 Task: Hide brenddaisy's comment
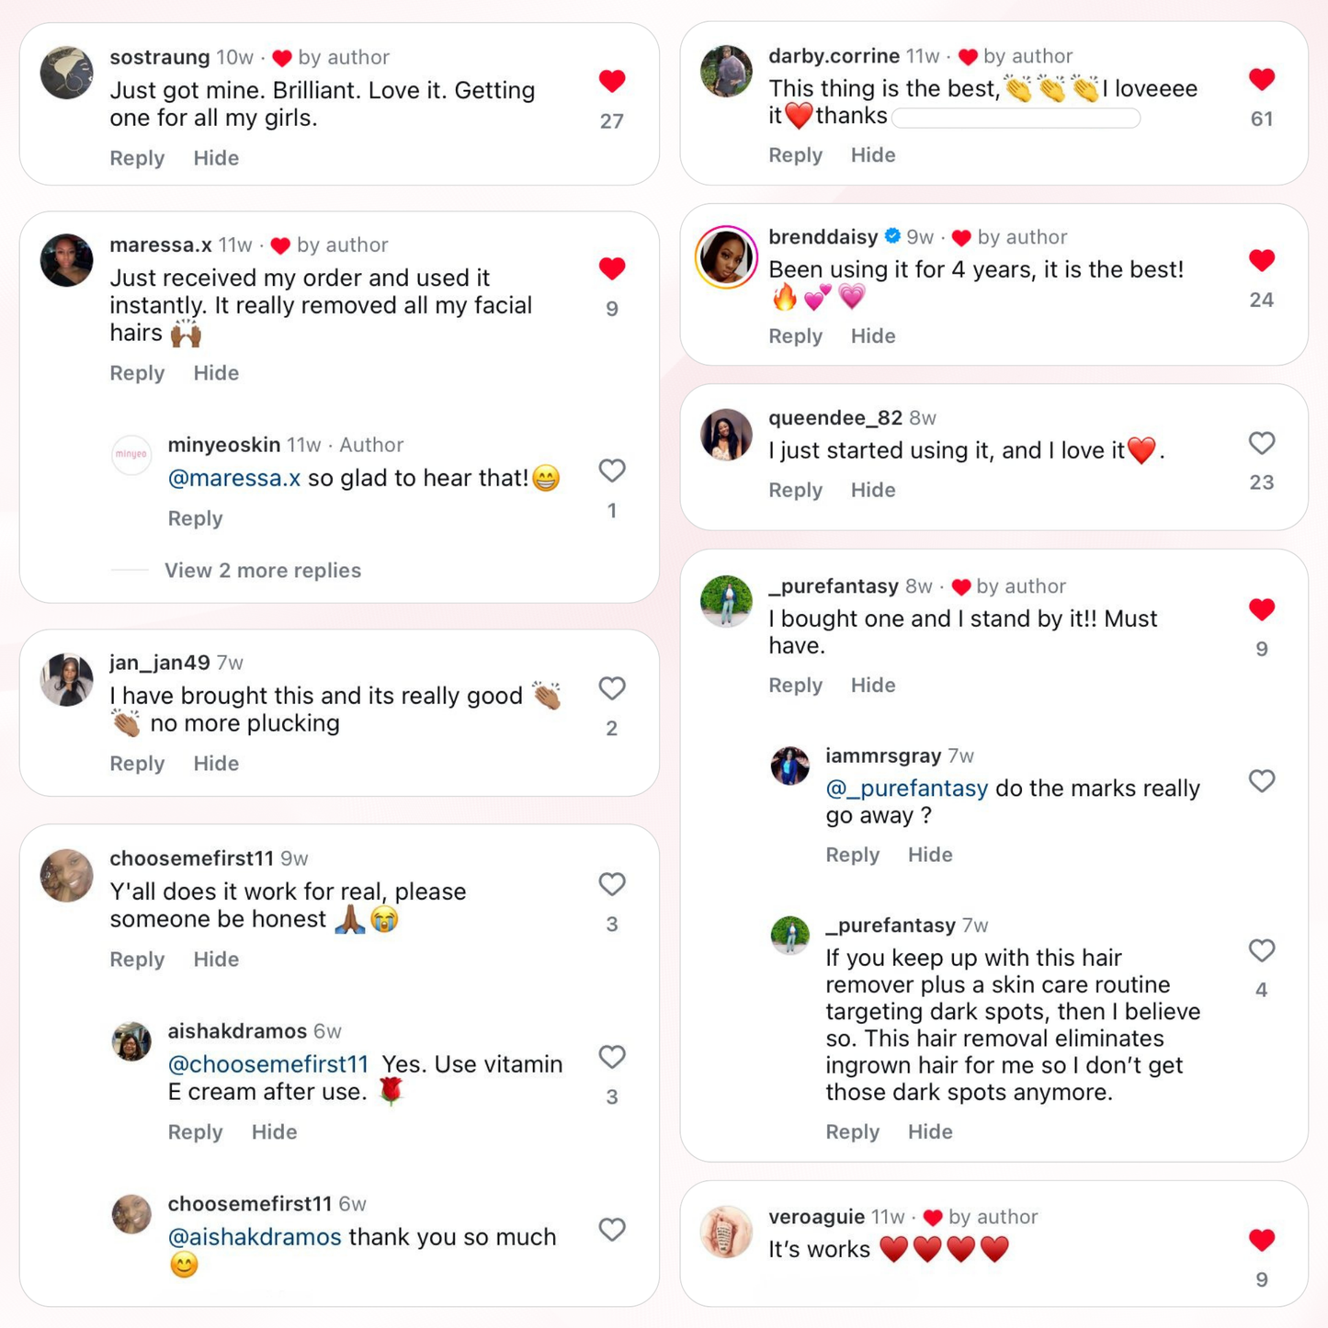(x=872, y=336)
